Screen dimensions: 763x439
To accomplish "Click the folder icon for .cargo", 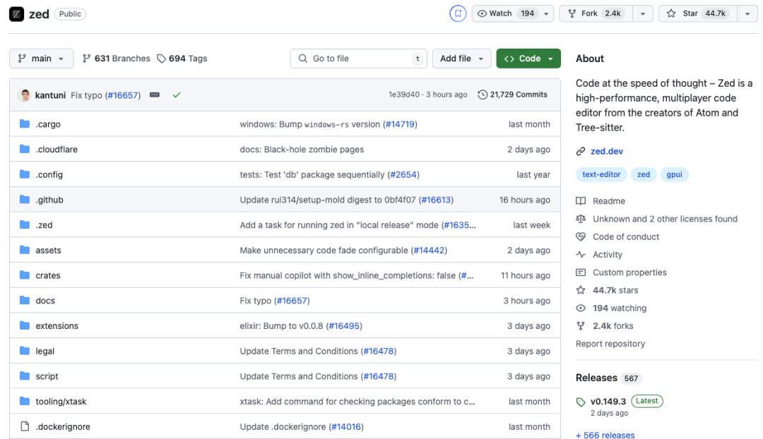I will [24, 124].
